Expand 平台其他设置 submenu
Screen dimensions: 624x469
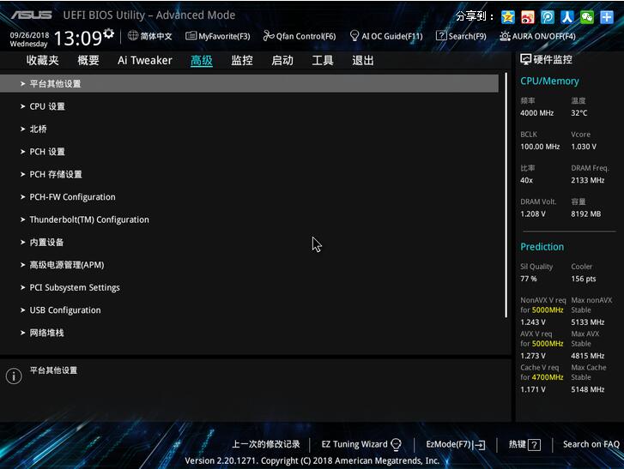[x=249, y=83]
